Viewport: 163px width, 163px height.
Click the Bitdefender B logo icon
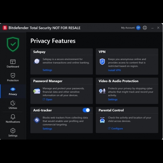tap(5, 28)
